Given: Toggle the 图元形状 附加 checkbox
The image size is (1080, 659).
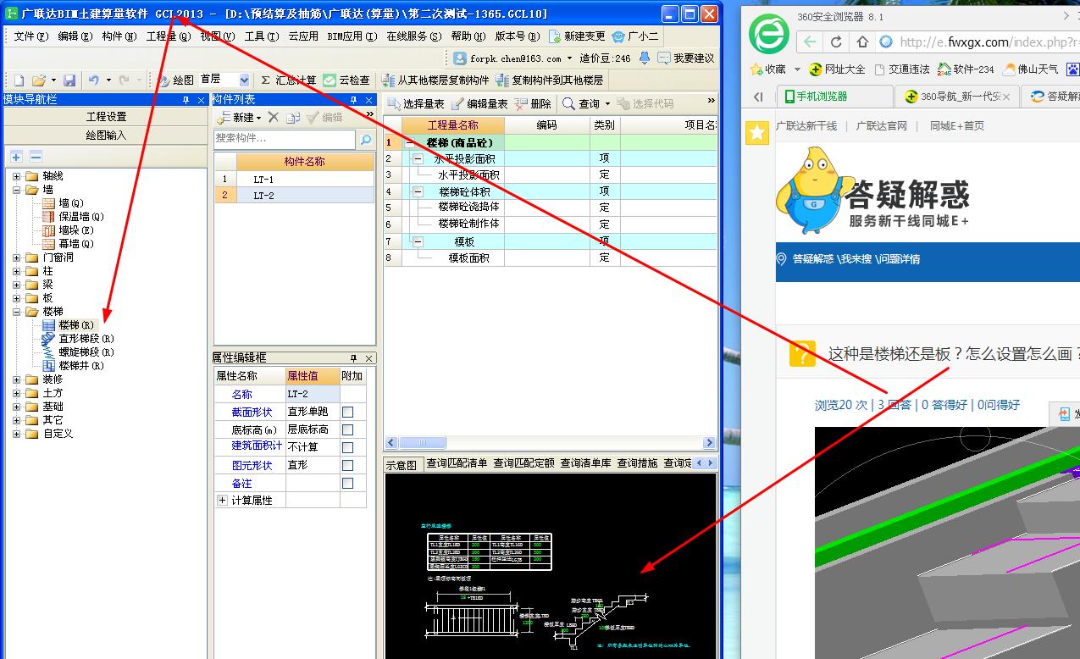Looking at the screenshot, I should [x=347, y=465].
